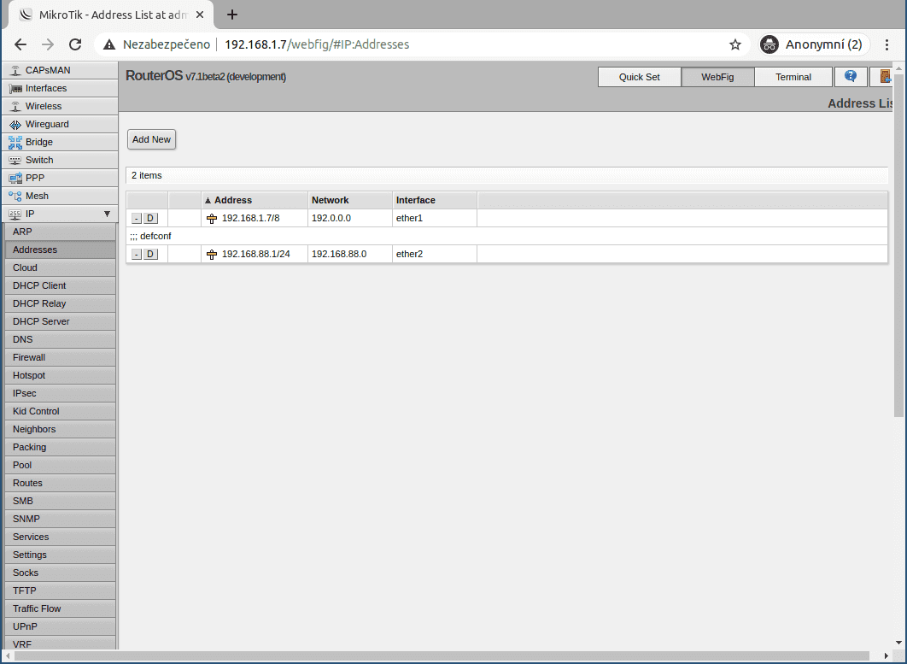Switch to Quick Set mode

click(x=639, y=77)
